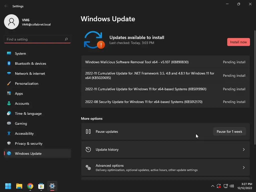Click the Windows Update tray status icon
Image resolution: width=256 pixels, height=192 pixels.
(x=219, y=186)
